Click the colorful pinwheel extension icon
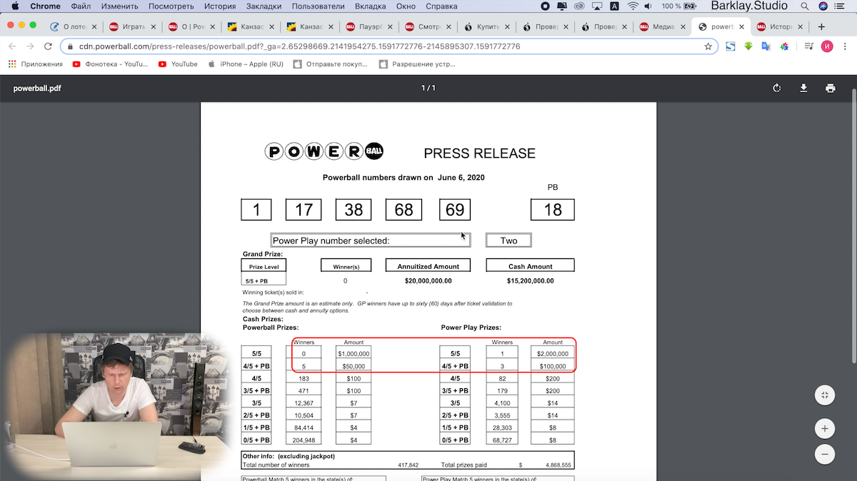857x481 pixels. click(784, 46)
